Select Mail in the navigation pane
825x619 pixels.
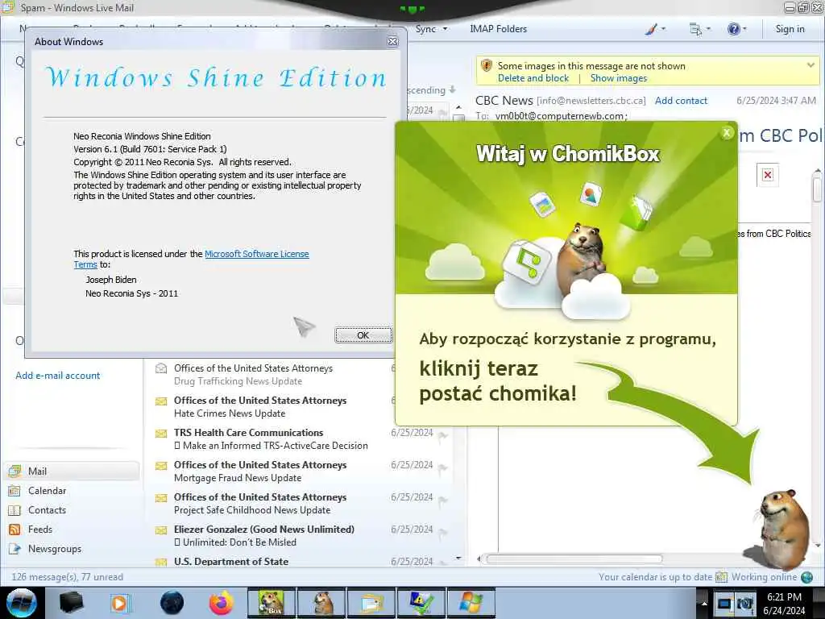pyautogui.click(x=73, y=471)
